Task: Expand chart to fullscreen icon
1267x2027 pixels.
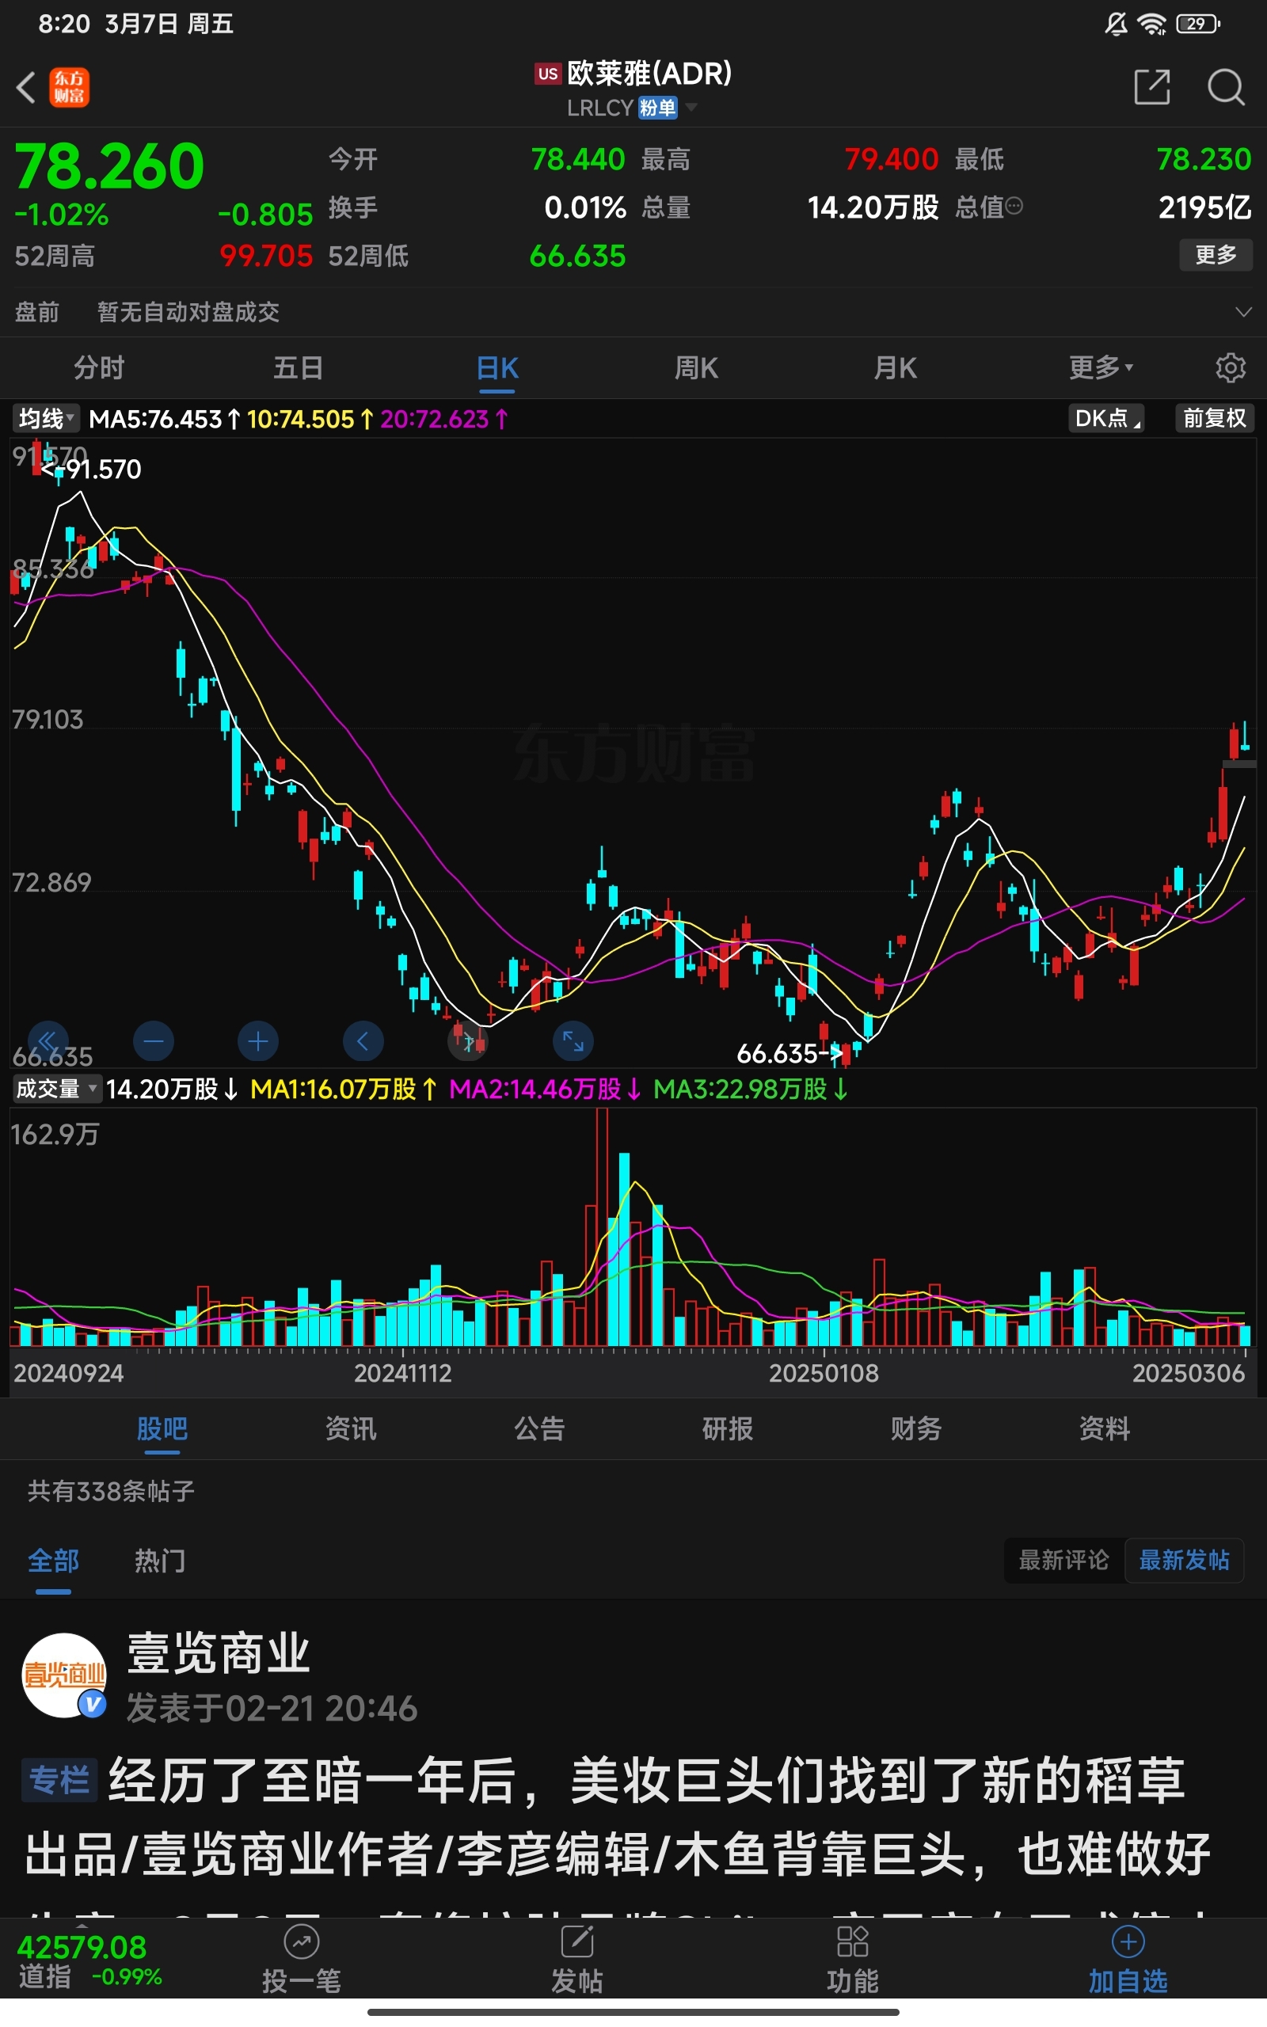Action: click(x=573, y=1041)
